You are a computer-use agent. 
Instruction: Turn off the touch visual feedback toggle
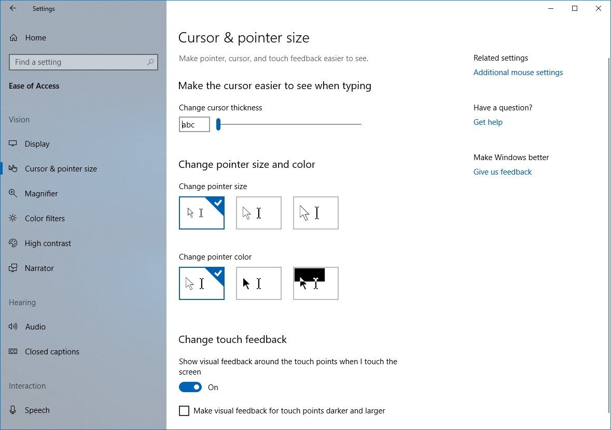point(190,388)
